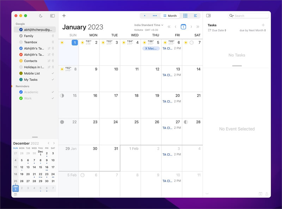
Task: Open India Standard Time zone dropdown
Action: (149, 25)
